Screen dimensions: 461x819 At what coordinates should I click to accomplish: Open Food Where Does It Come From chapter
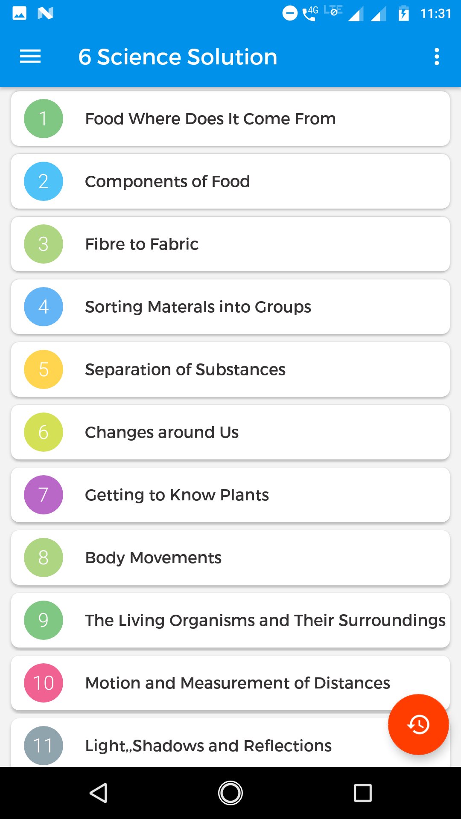pyautogui.click(x=230, y=119)
